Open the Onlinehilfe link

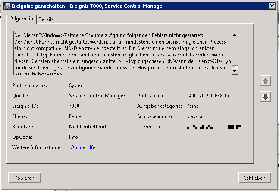(x=82, y=147)
